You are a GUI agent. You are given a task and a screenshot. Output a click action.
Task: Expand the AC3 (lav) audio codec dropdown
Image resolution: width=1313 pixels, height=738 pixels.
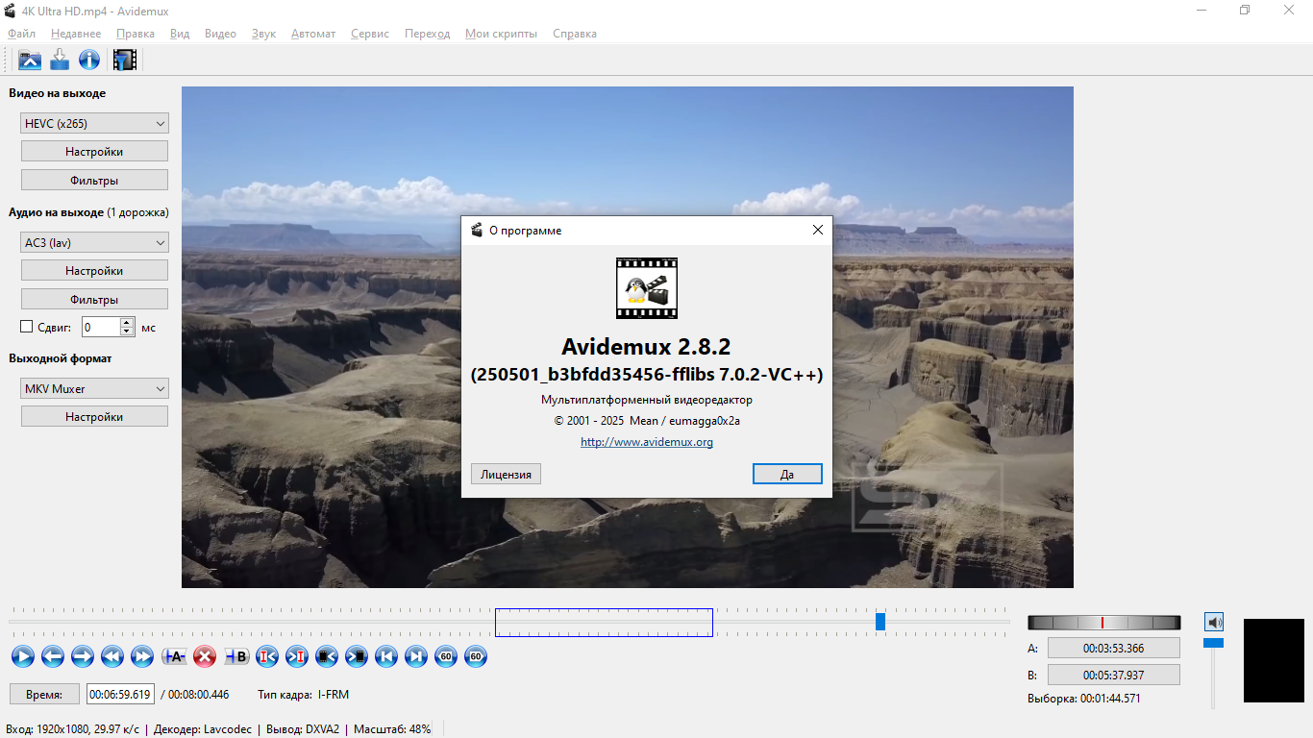click(x=94, y=243)
